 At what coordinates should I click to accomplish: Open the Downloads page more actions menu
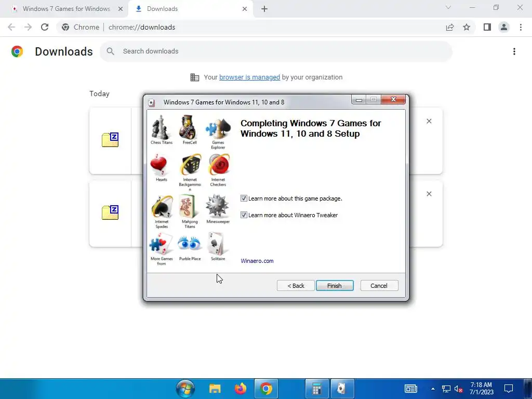coord(514,51)
